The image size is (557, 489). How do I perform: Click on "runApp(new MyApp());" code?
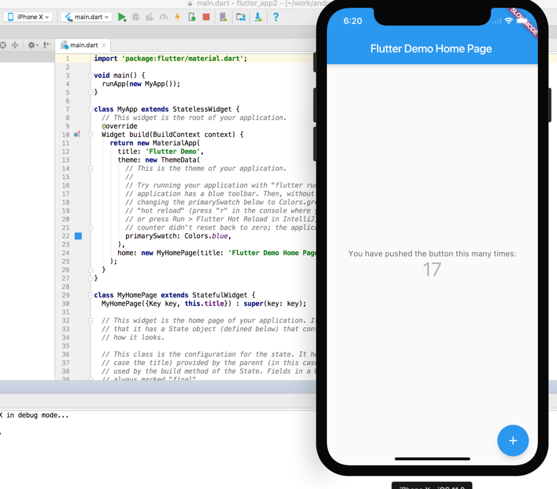(x=141, y=84)
